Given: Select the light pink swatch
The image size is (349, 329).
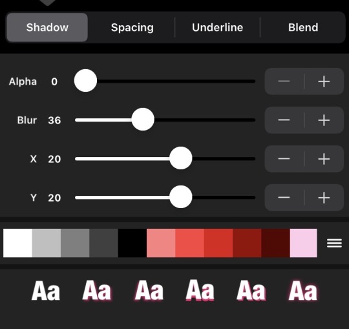Looking at the screenshot, I should (303, 243).
